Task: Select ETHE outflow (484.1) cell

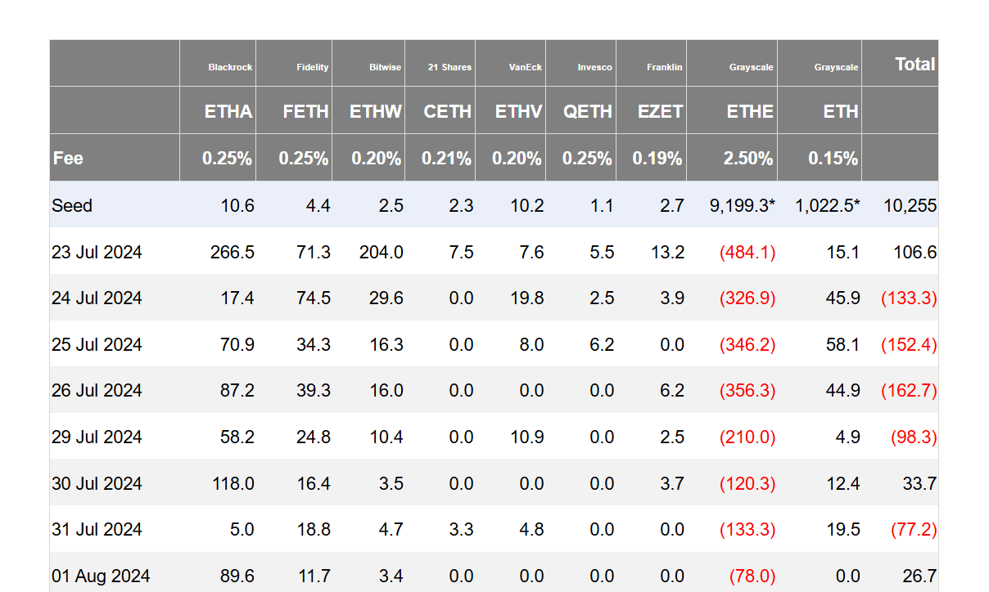Action: tap(747, 252)
